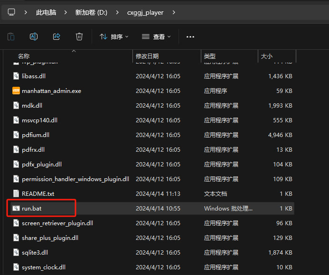This screenshot has width=329, height=275.
Task: Select the file name run.bat
Action: pos(32,209)
